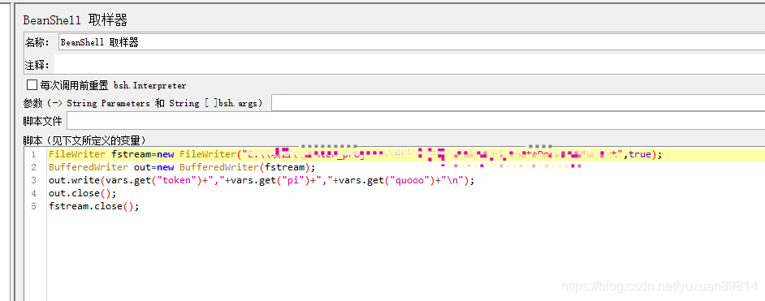Click the name field containing BeanShell 取样器
This screenshot has height=301, width=765.
(411, 42)
